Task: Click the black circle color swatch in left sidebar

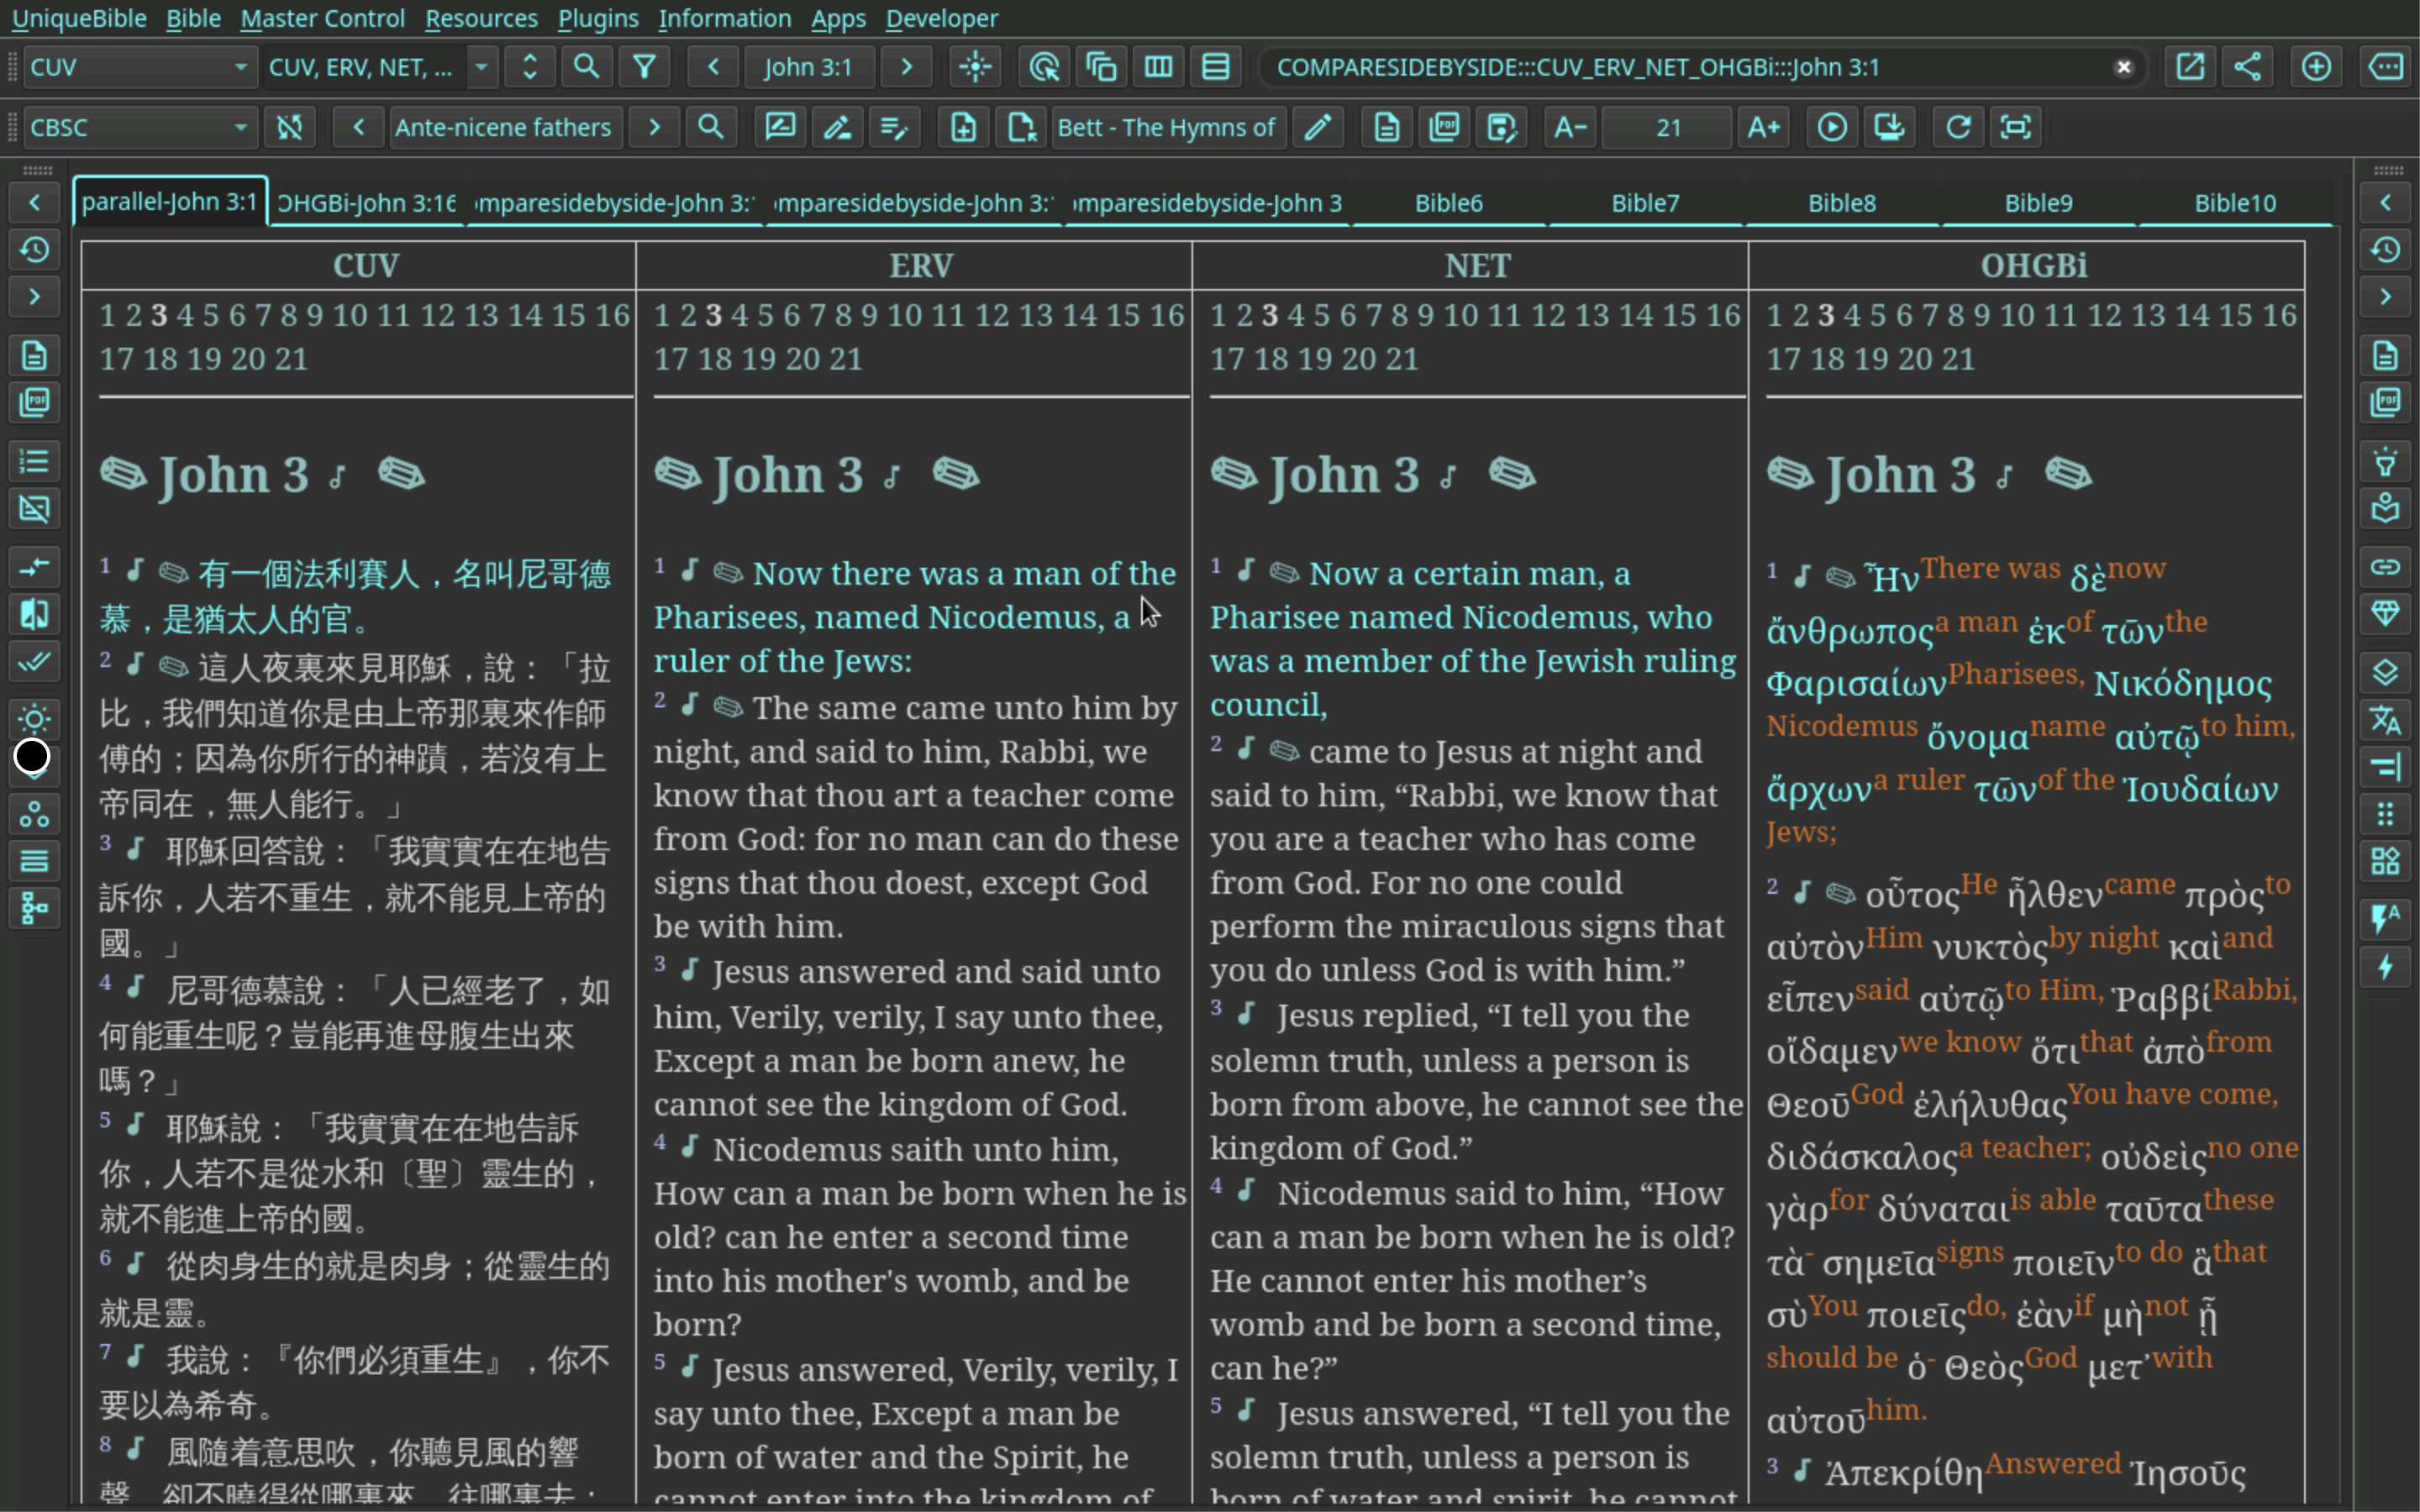Action: click(32, 757)
